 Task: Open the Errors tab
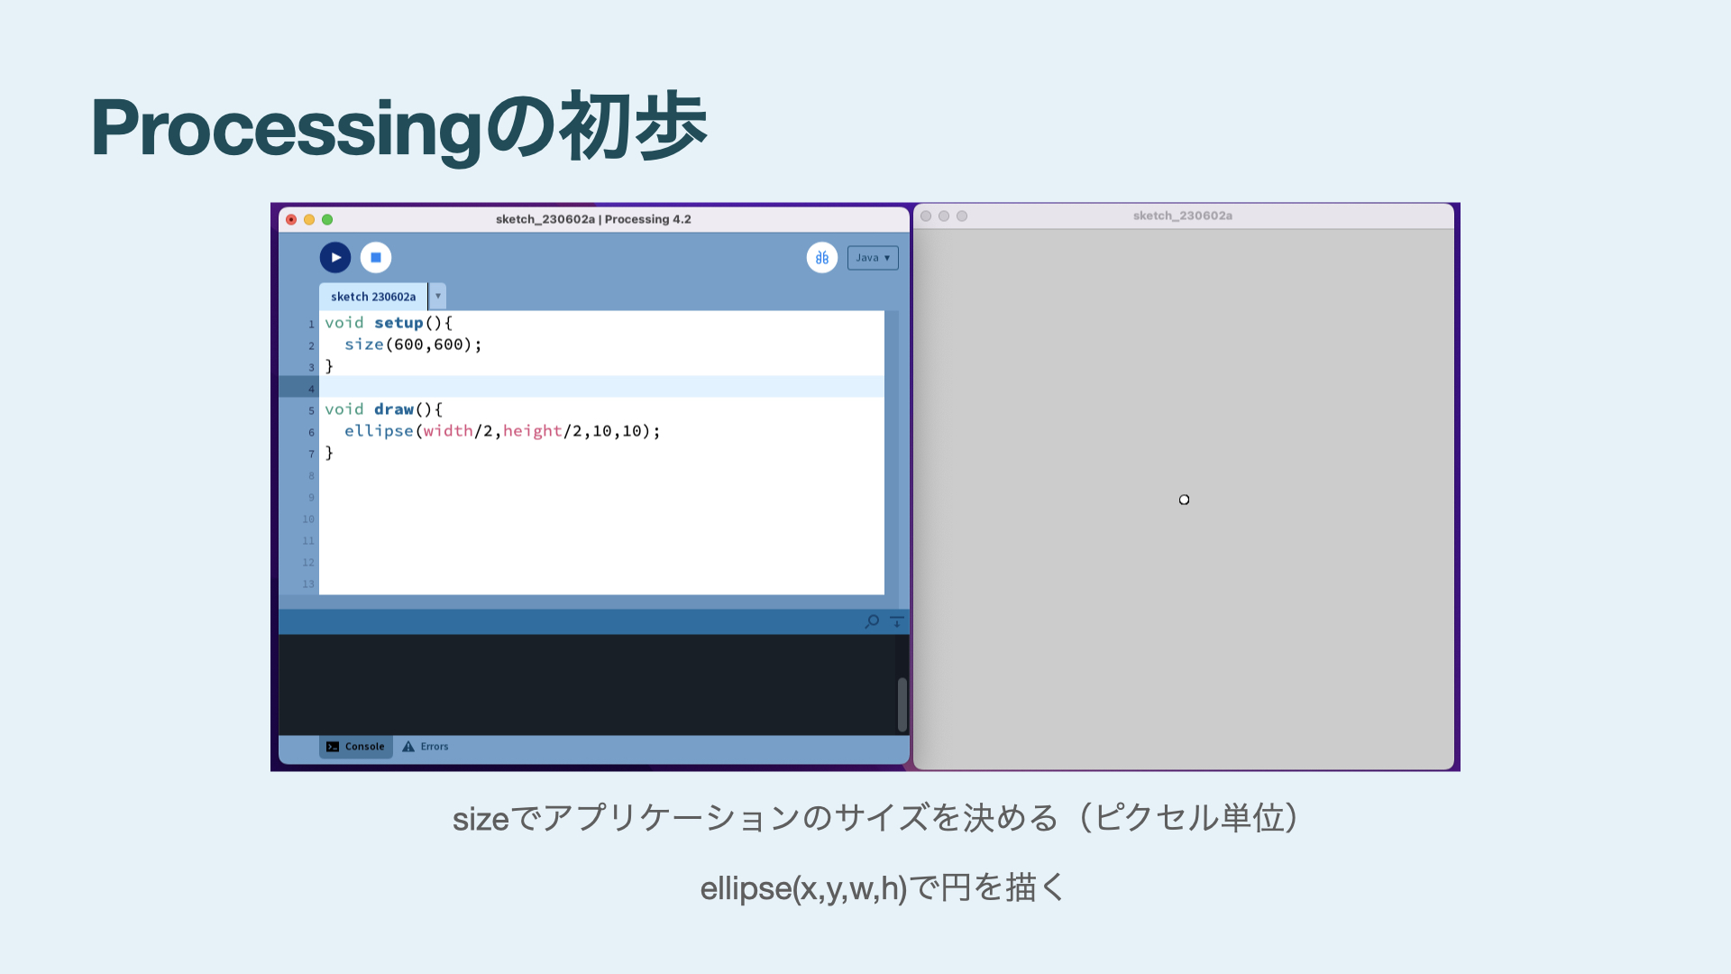[x=426, y=747]
